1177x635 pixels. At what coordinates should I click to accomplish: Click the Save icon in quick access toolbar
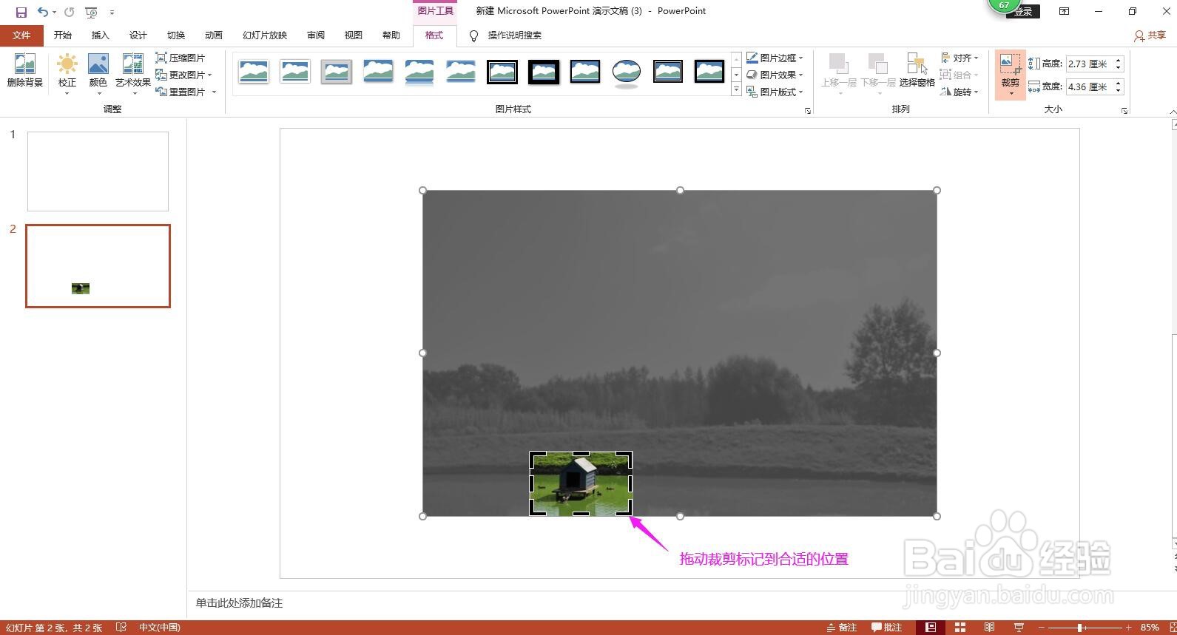coord(21,12)
